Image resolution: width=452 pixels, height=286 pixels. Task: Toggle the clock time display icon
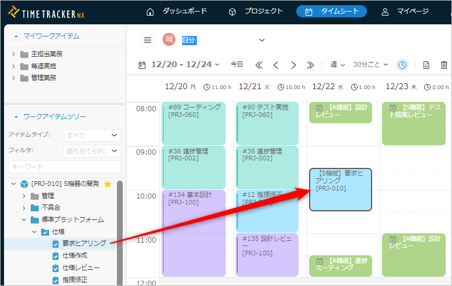(402, 65)
